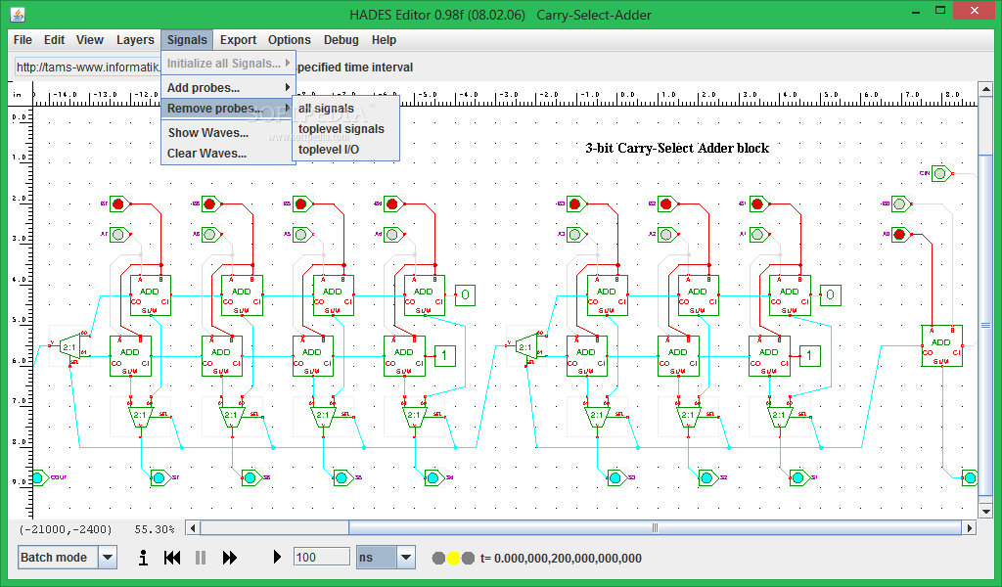Viewport: 1002px width, 587px height.
Task: Open the Batch mode dropdown
Action: [x=108, y=558]
